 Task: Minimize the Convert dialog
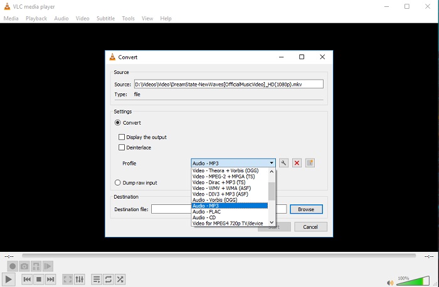[x=282, y=57]
